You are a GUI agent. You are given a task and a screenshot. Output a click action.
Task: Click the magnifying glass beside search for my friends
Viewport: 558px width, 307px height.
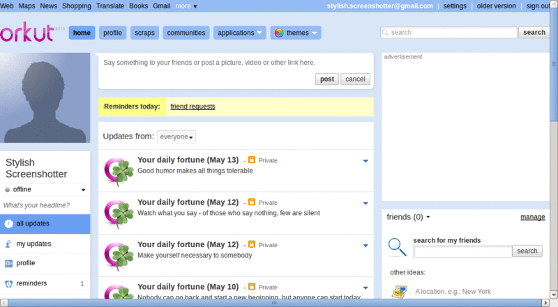(x=397, y=247)
